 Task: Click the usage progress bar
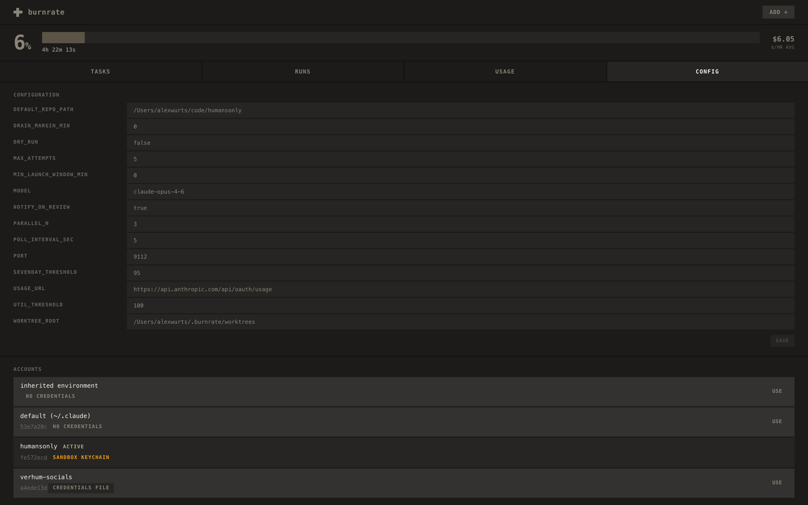pyautogui.click(x=401, y=37)
